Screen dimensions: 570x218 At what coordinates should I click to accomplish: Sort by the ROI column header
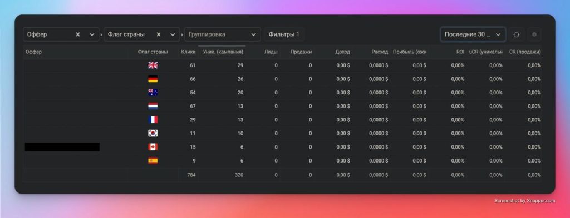click(x=460, y=52)
